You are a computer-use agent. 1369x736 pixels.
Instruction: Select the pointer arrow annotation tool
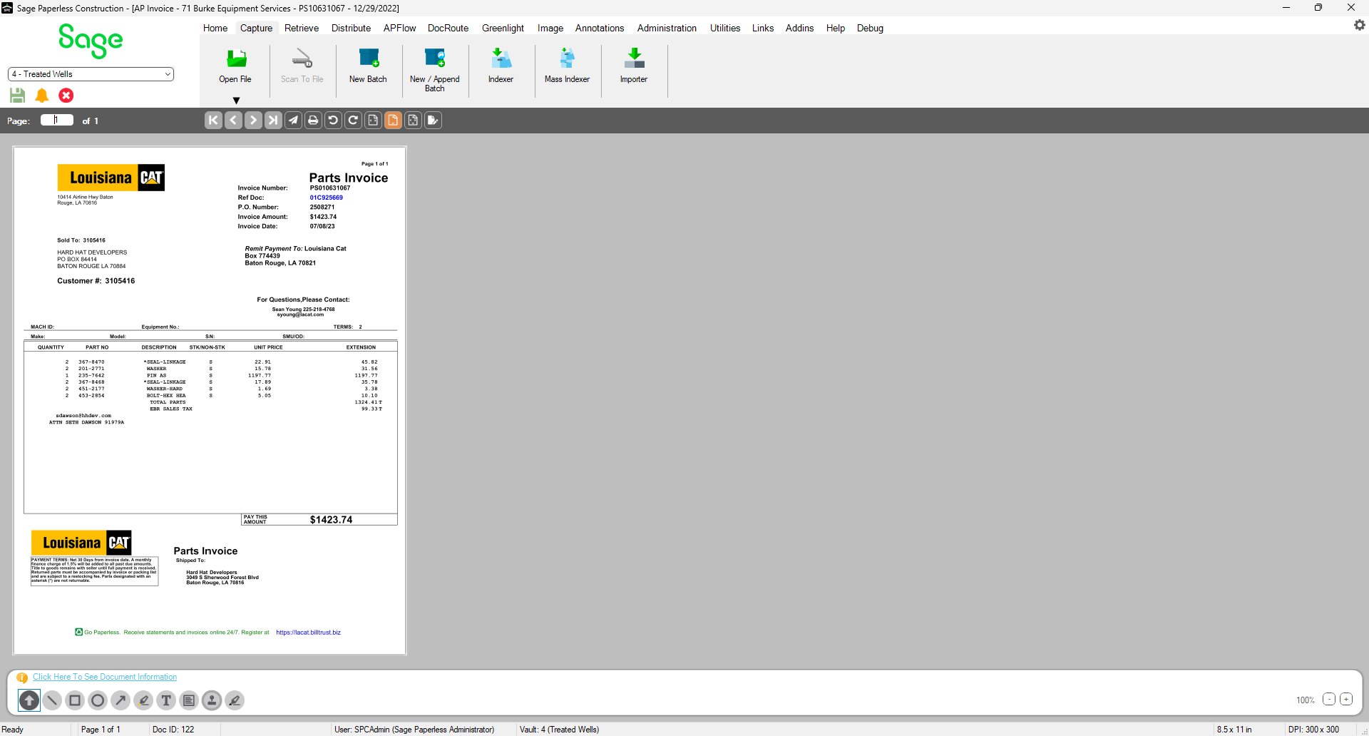[x=29, y=700]
